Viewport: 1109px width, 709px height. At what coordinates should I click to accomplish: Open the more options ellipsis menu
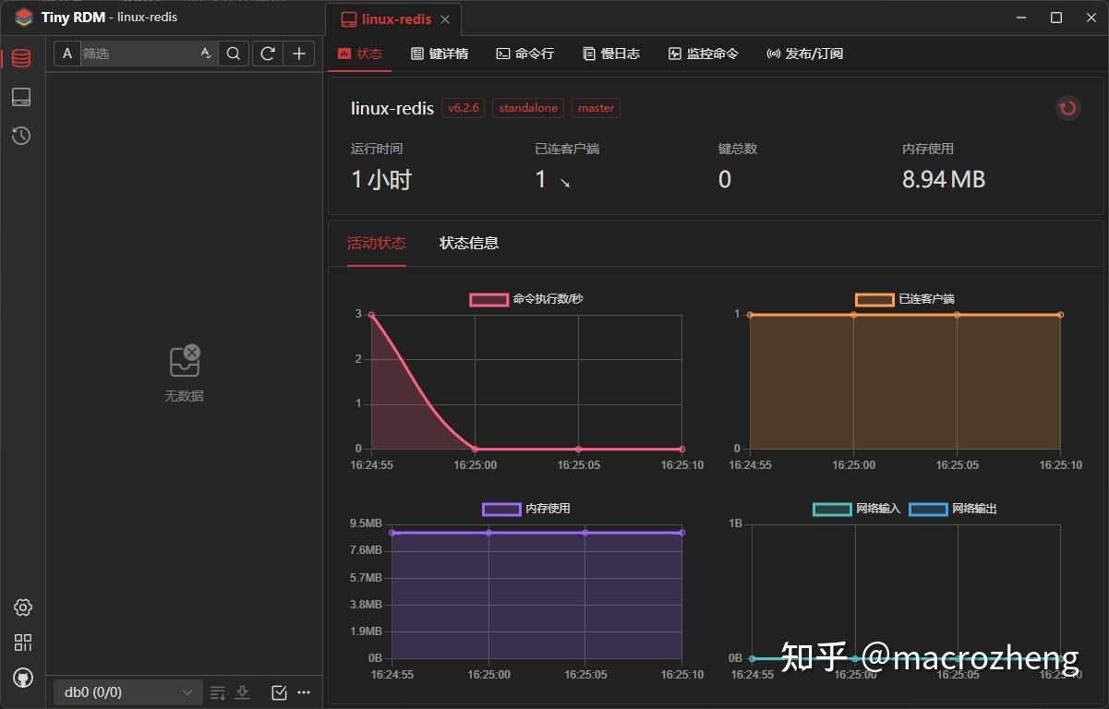click(x=304, y=691)
